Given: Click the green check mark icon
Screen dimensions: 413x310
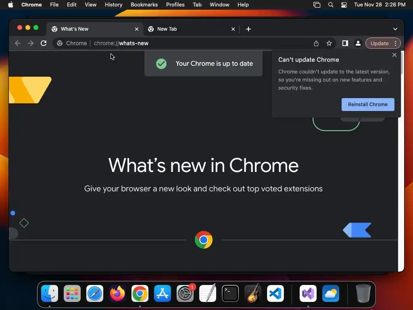Looking at the screenshot, I should [x=161, y=63].
